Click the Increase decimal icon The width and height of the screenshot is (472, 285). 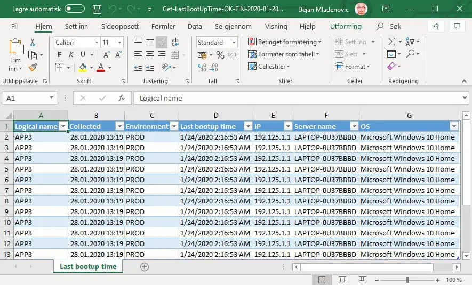202,67
